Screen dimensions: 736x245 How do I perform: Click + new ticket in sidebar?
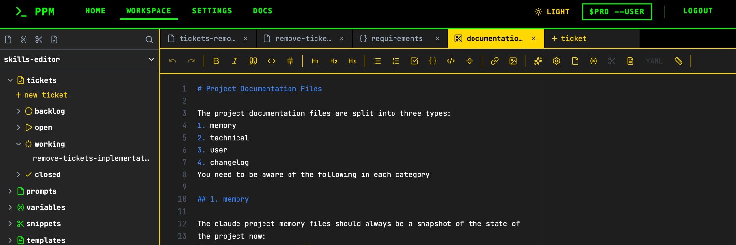[x=42, y=95]
